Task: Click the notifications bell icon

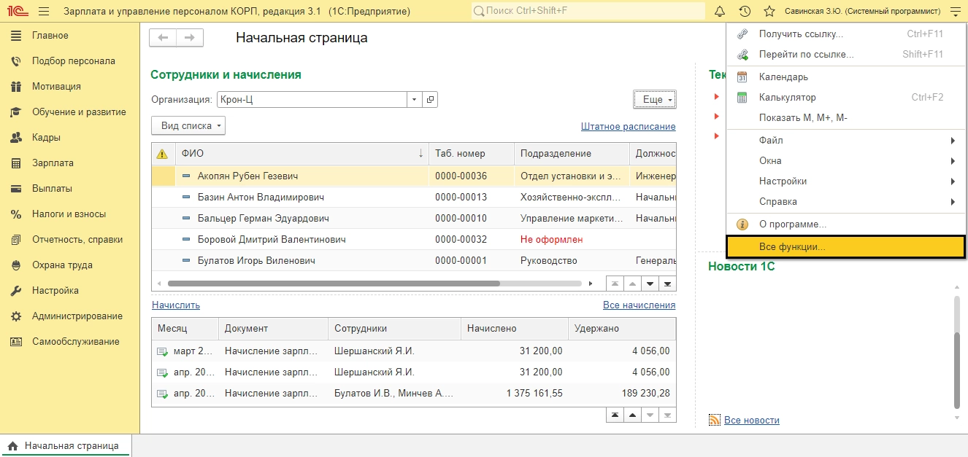Action: click(720, 12)
